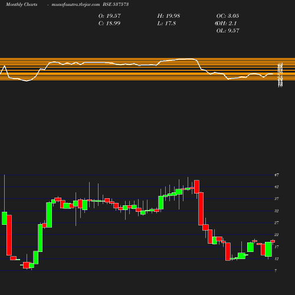The width and height of the screenshot is (295, 295).
Task: Click the munafasutra.tbrjar.com watermark text
Action: [x=76, y=5]
